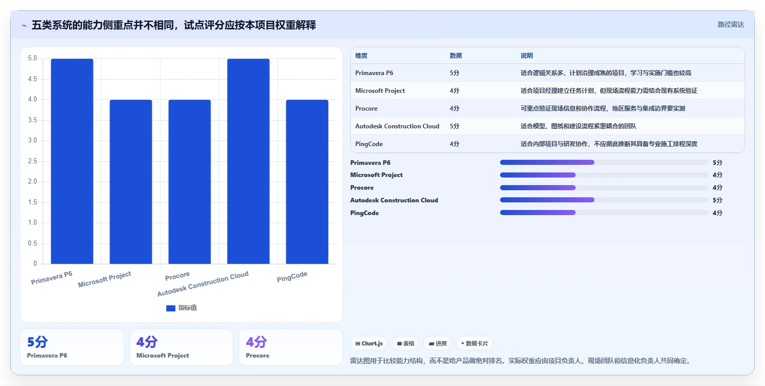Click the footnote starting 雷达图用于比较能力结构

520,361
